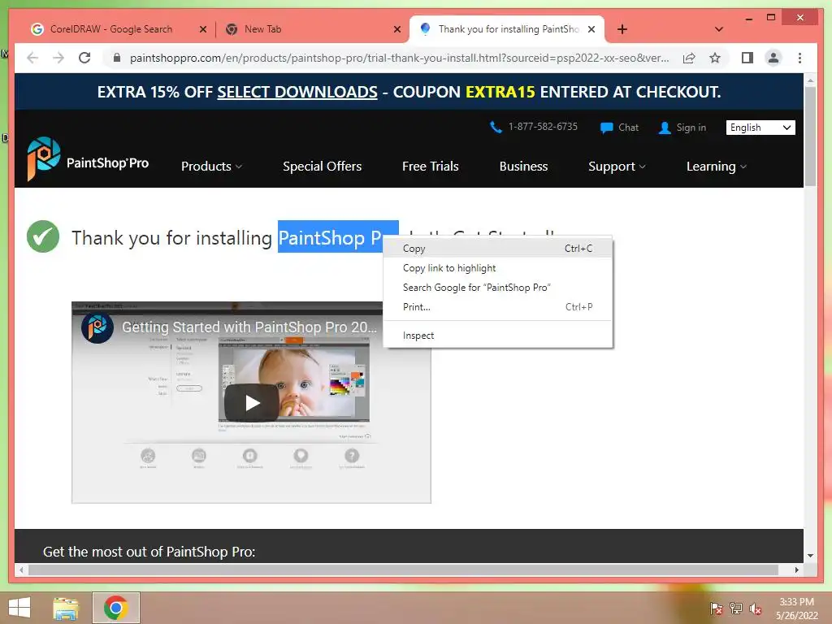Expand the Products menu
Viewport: 832px width, 624px height.
[x=211, y=166]
